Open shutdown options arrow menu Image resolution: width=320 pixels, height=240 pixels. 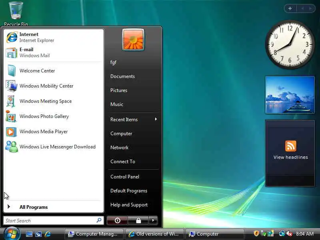pyautogui.click(x=153, y=220)
